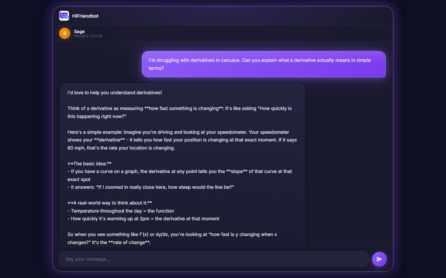Send message with the paper plane icon

pos(379,259)
